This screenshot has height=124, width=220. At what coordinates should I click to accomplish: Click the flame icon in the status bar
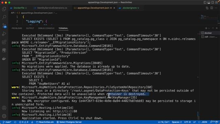(32, 122)
